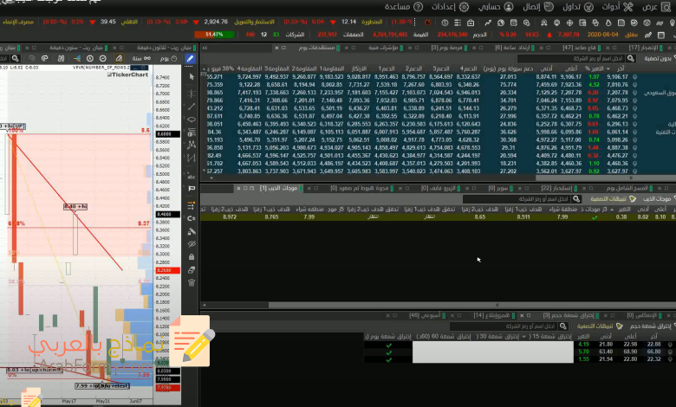Click the first green checkmark in the إختراق شمعة يوم column
Screen dimensions: 676x407
[x=389, y=346]
